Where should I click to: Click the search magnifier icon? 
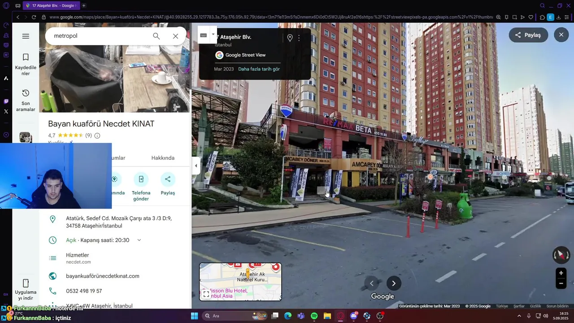pos(156,36)
